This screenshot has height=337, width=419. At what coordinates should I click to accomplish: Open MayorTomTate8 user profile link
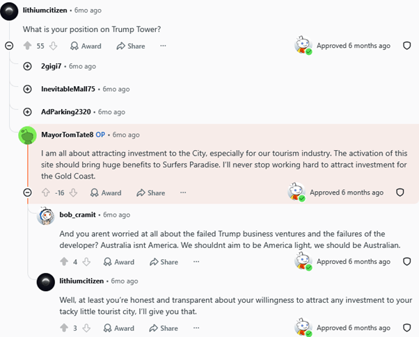68,135
